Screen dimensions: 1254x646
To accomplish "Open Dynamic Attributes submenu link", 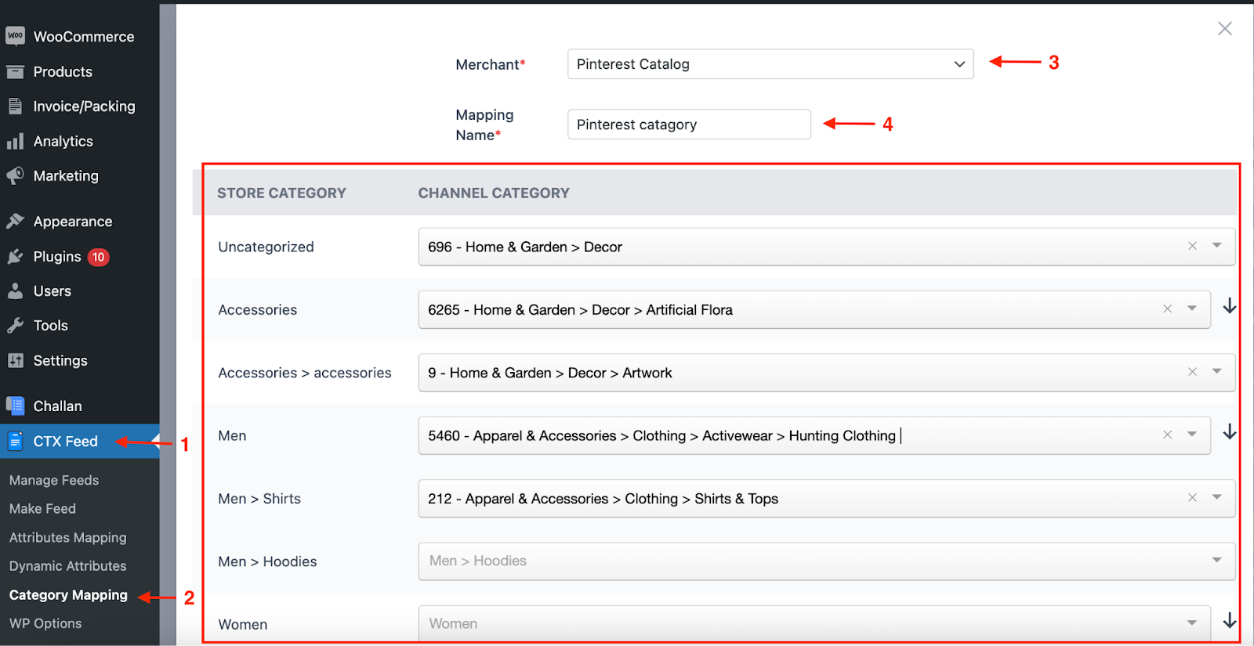I will (67, 566).
